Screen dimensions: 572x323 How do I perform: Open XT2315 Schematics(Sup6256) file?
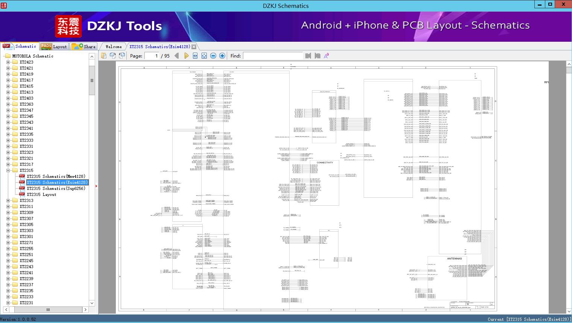click(56, 188)
